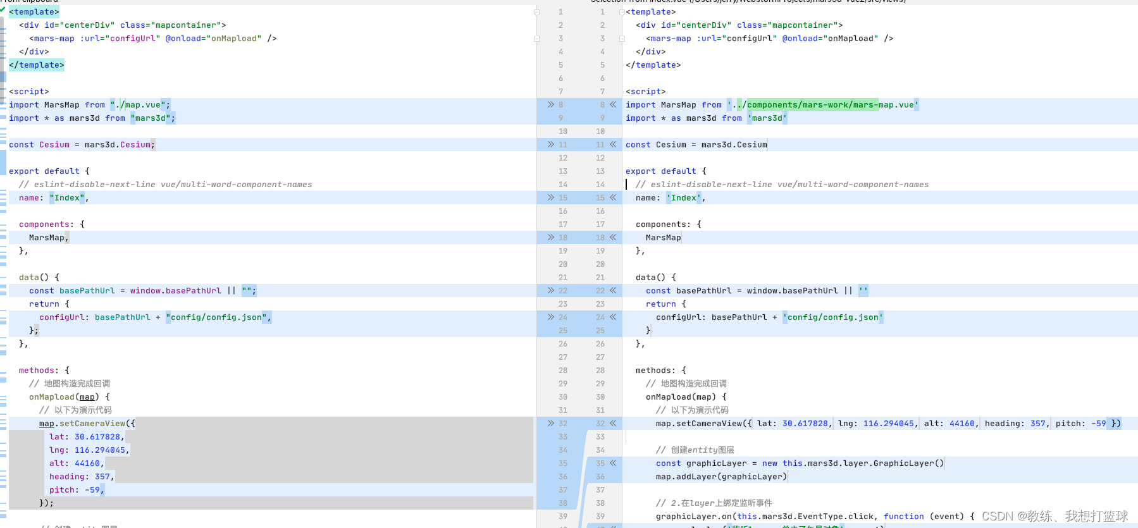This screenshot has width=1138, height=528.
Task: Click map.addLayer(graphicLayer) in right pane
Action: point(722,477)
